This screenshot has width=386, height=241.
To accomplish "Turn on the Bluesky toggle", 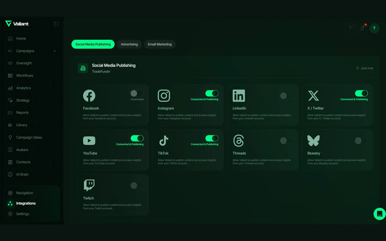I will (x=361, y=141).
